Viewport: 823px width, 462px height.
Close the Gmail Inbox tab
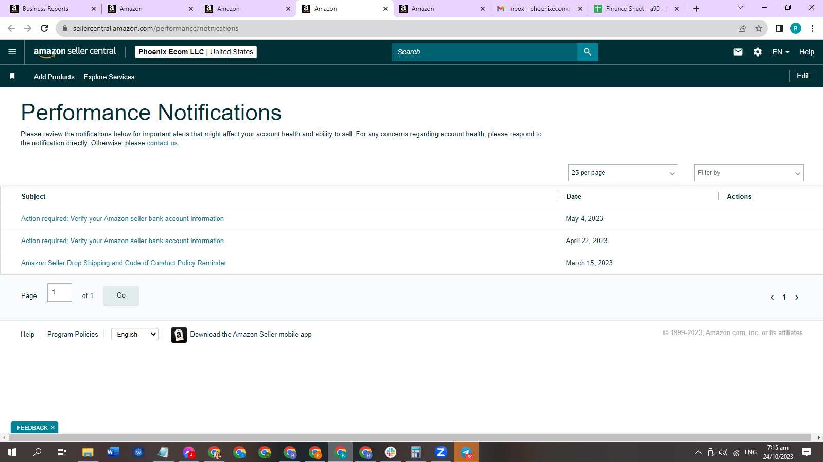coord(580,9)
